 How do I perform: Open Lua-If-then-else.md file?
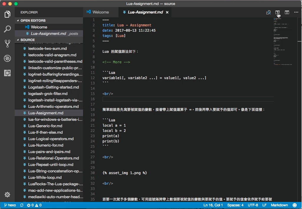49,132
